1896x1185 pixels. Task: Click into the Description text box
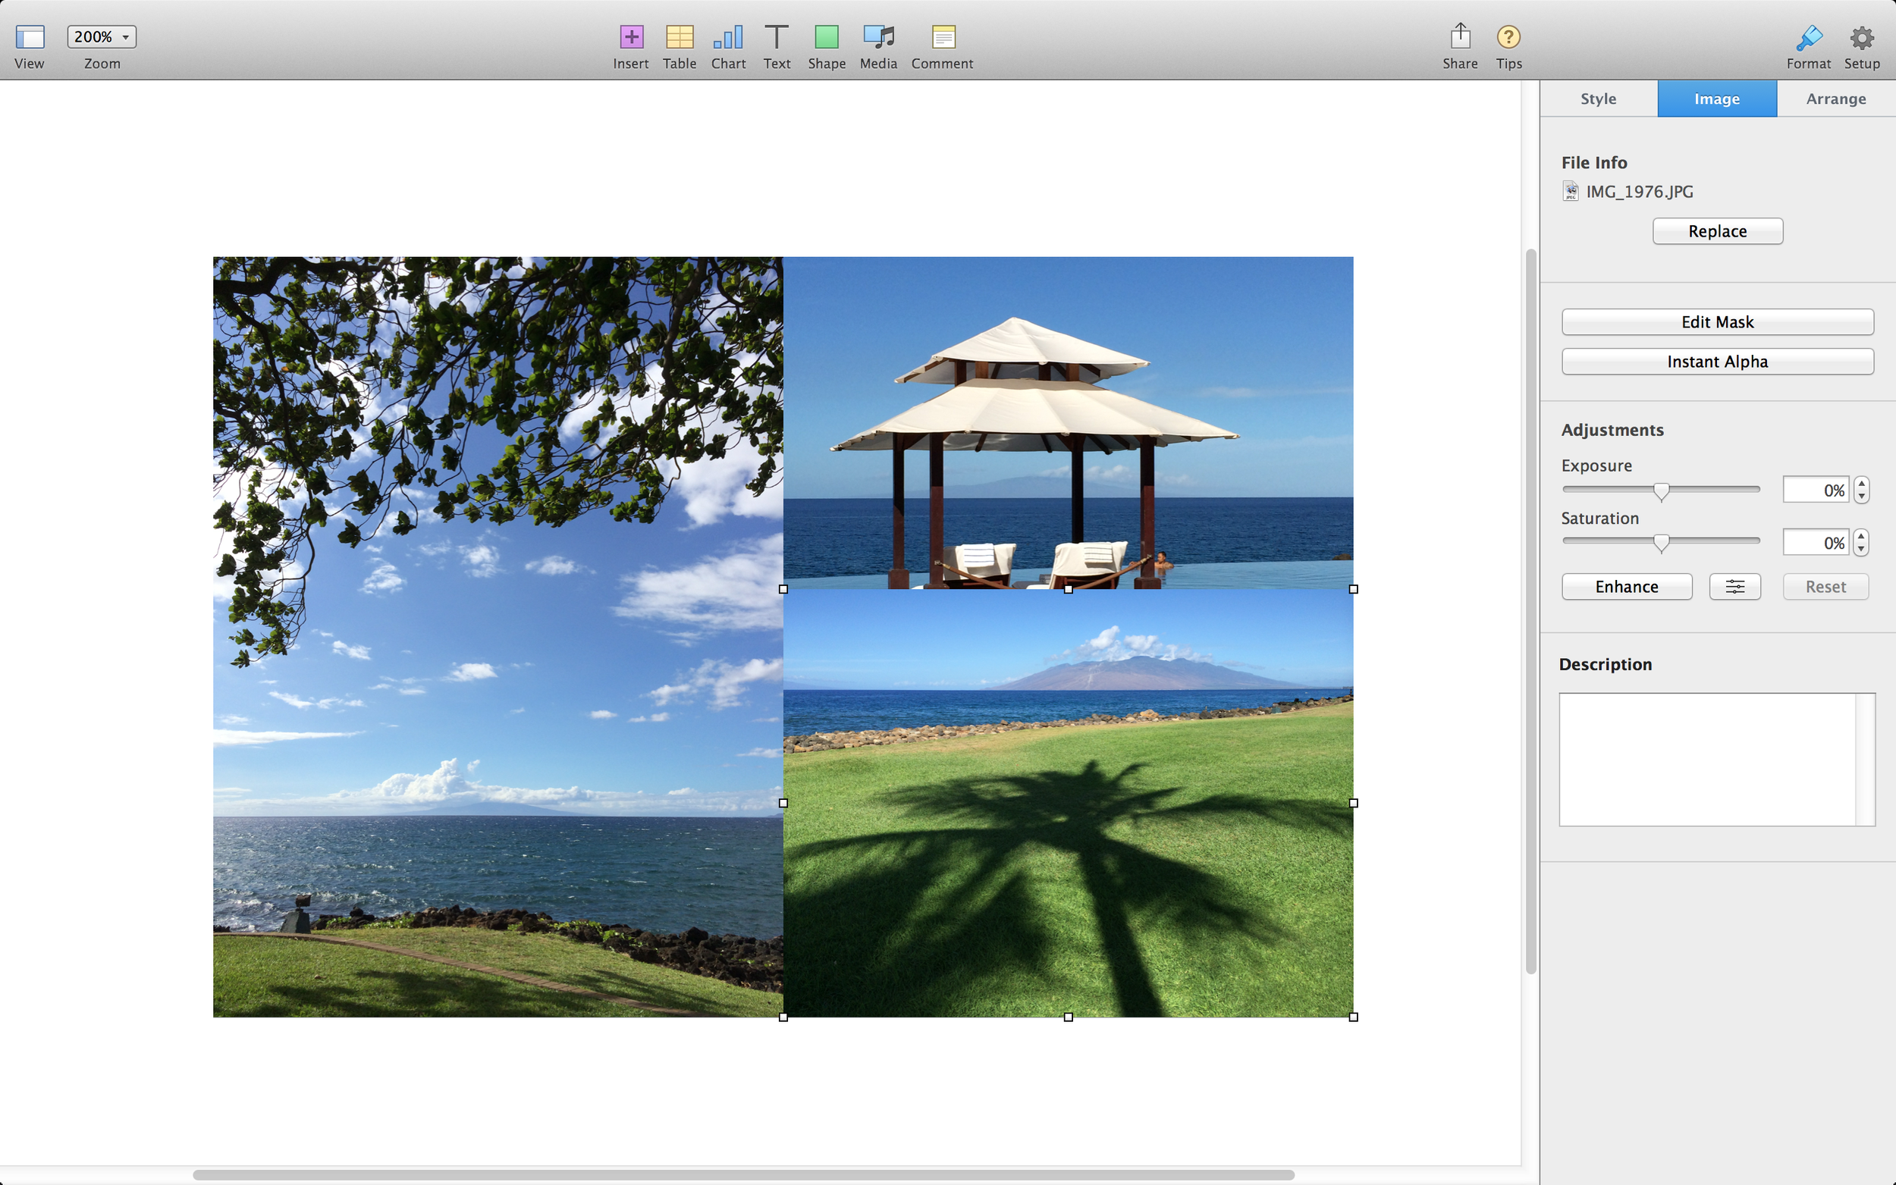(x=1716, y=759)
